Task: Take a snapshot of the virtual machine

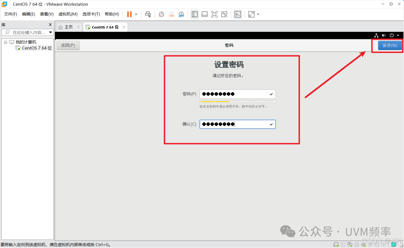Action: 161,14
